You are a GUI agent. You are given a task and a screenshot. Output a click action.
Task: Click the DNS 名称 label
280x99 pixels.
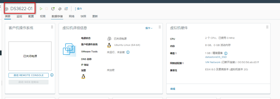[86, 59]
